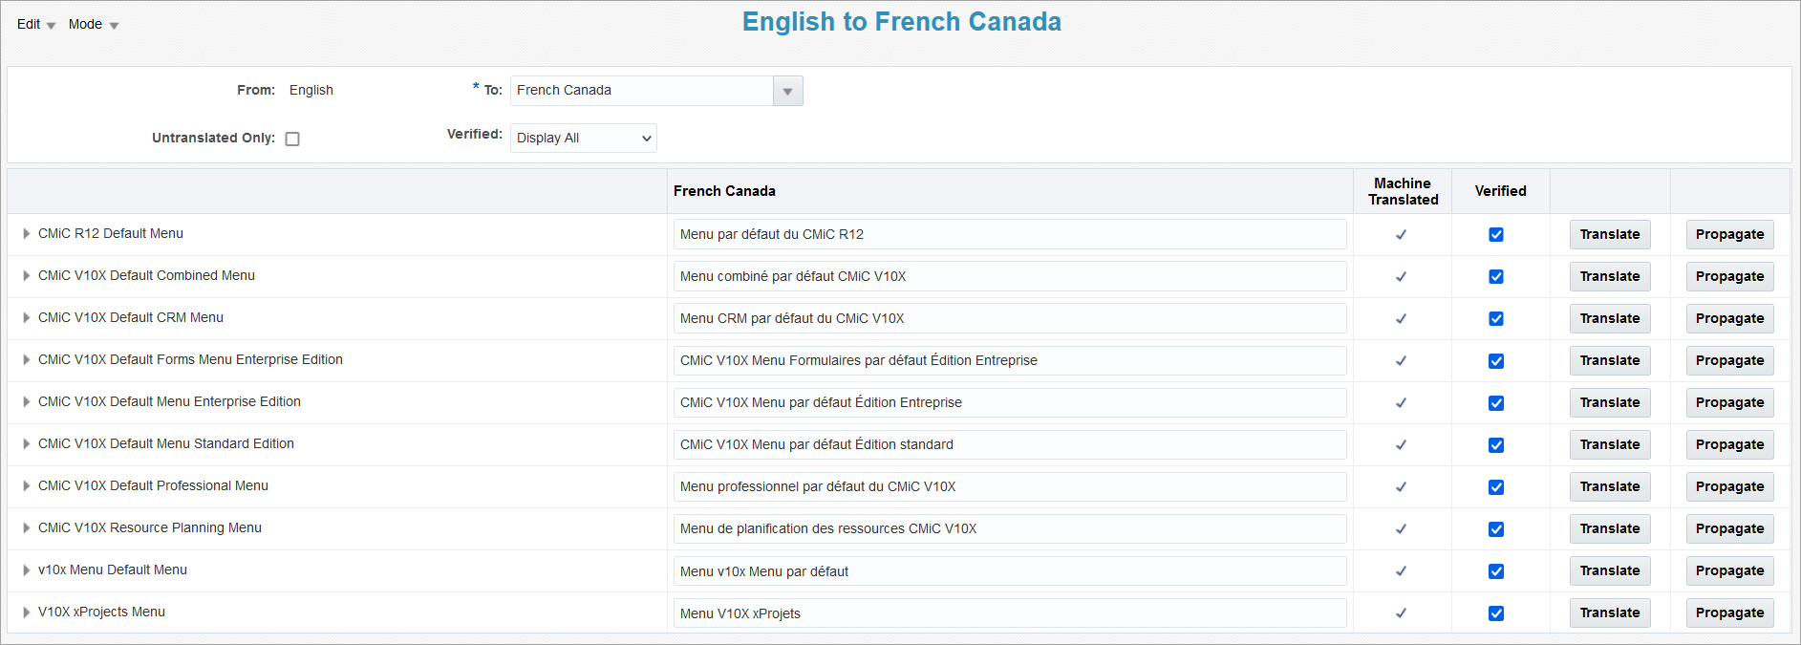Viewport: 1801px width, 645px height.
Task: Toggle the Untranslated Only checkbox
Action: [292, 139]
